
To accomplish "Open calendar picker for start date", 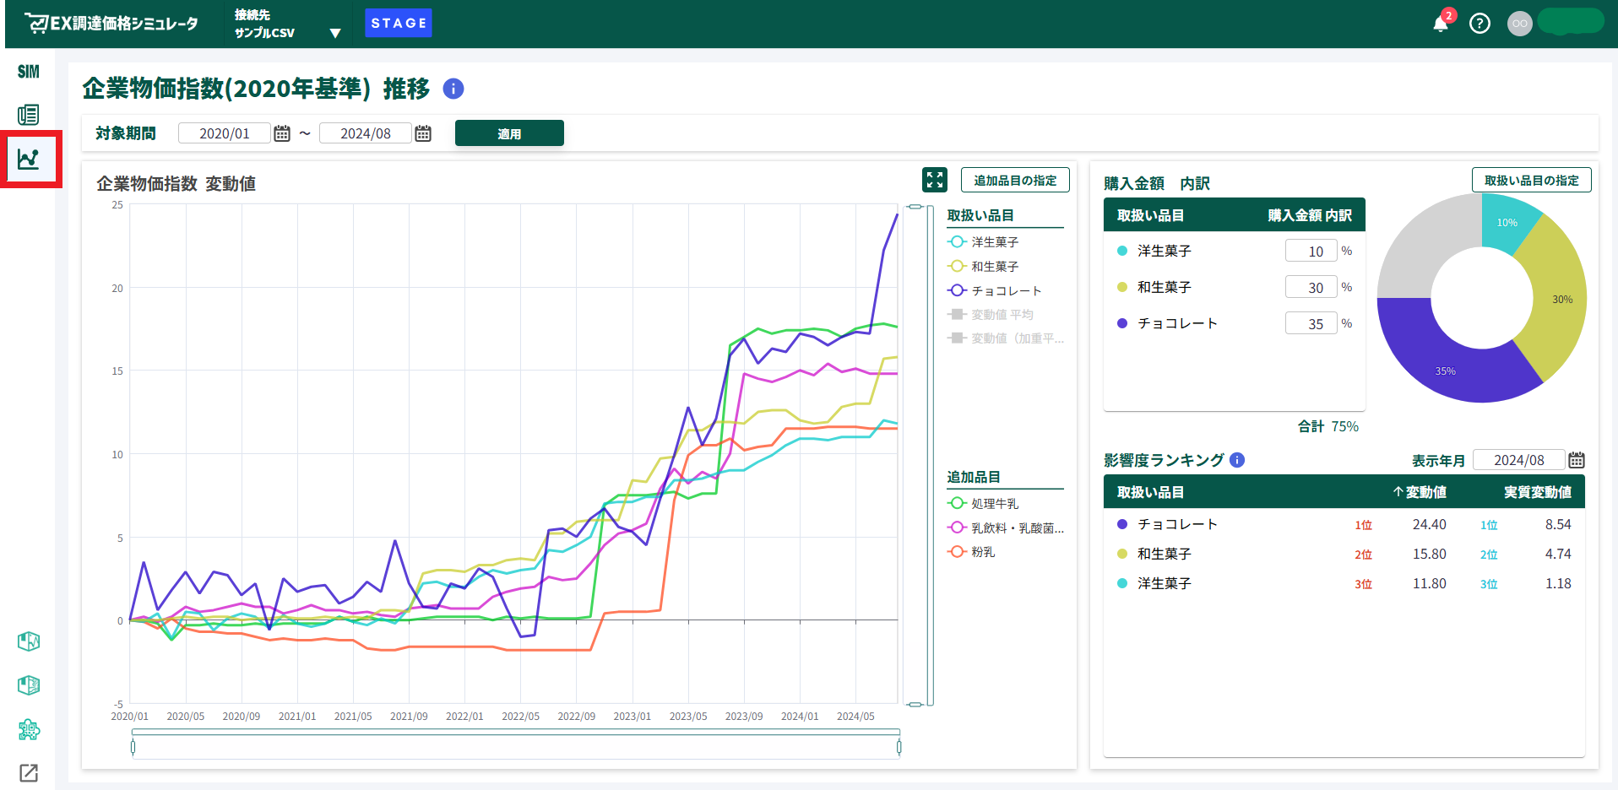I will click(282, 133).
